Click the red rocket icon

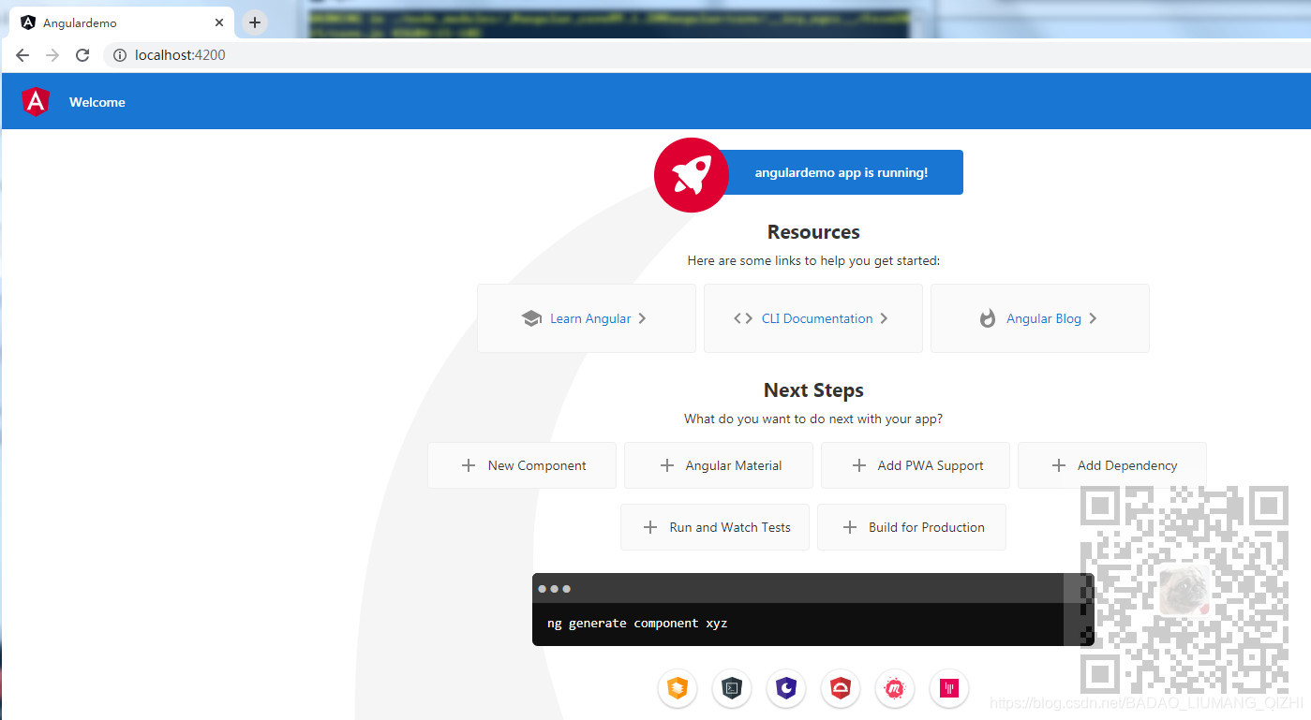691,175
